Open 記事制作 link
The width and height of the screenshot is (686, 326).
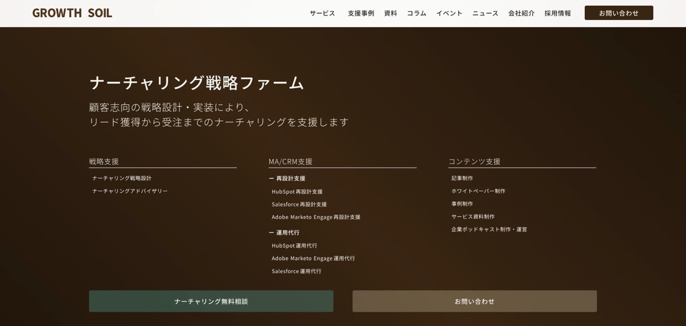[x=462, y=178]
